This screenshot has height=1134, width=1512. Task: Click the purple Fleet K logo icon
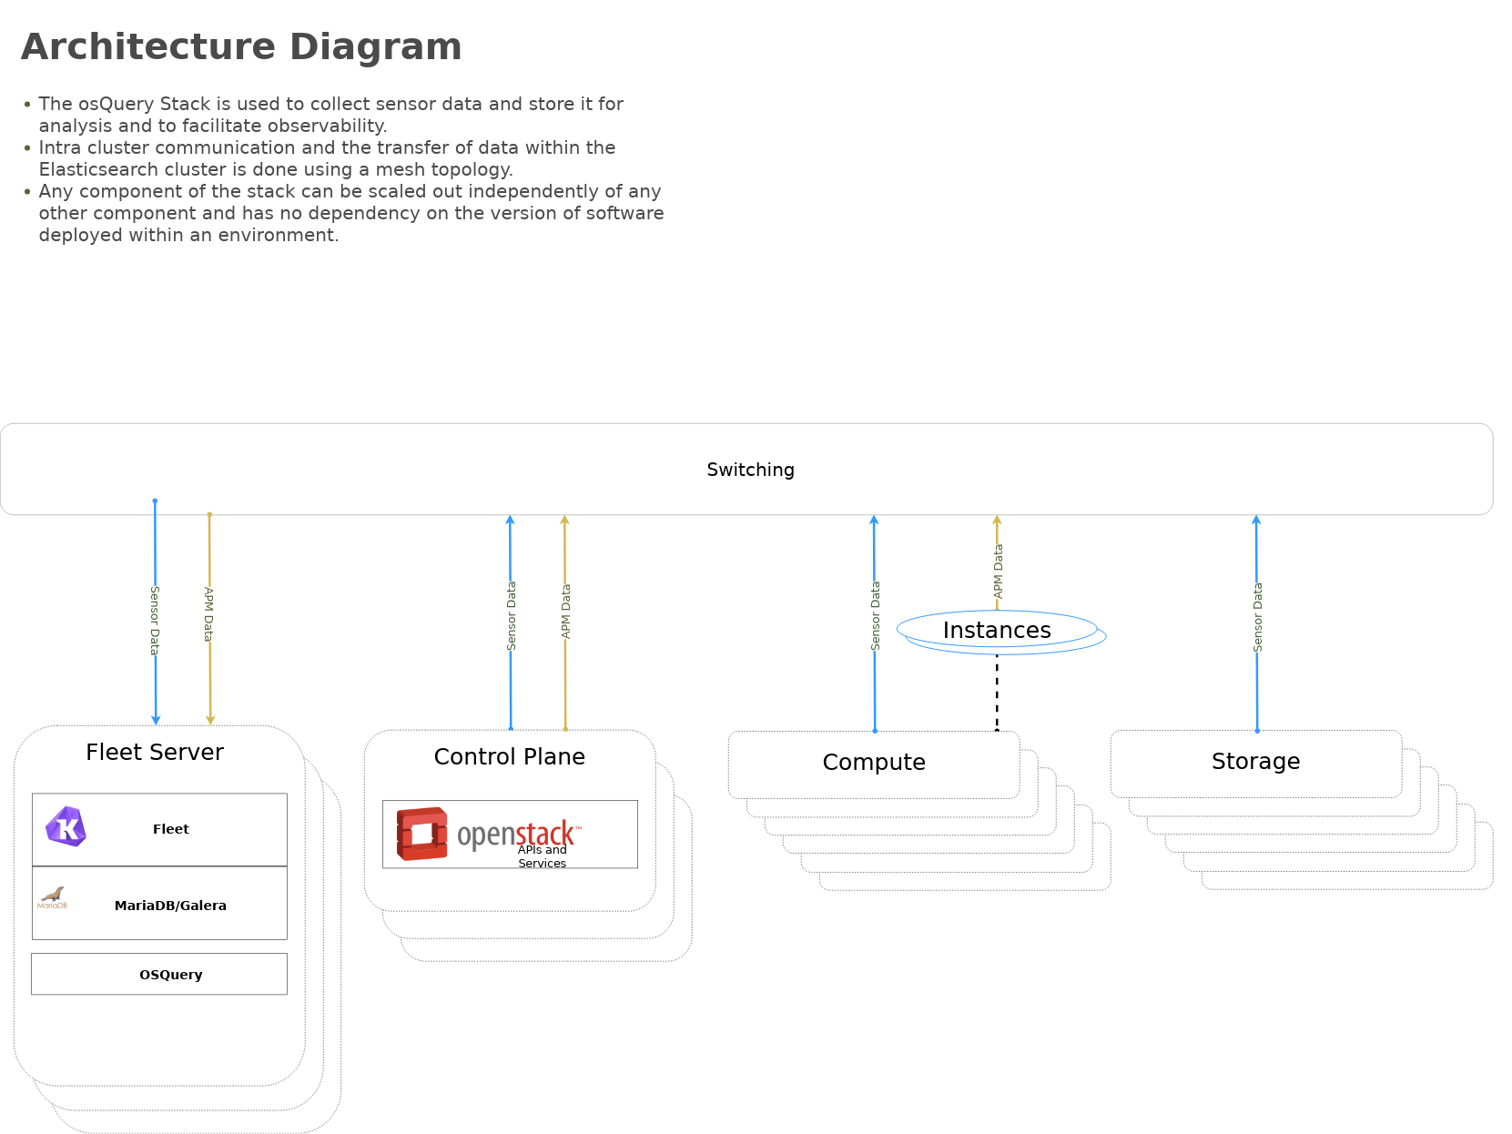pyautogui.click(x=66, y=826)
